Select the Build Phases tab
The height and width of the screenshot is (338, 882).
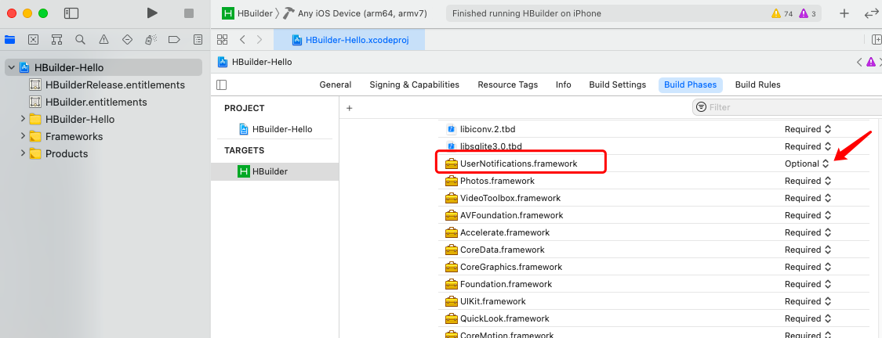click(690, 84)
